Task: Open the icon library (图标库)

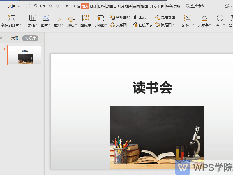Action: (x=85, y=21)
